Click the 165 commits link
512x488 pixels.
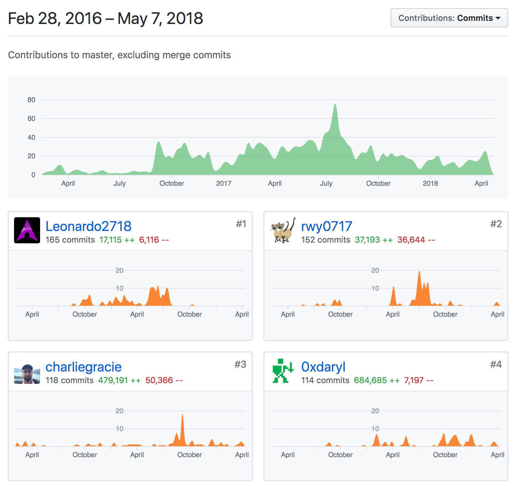coord(70,240)
